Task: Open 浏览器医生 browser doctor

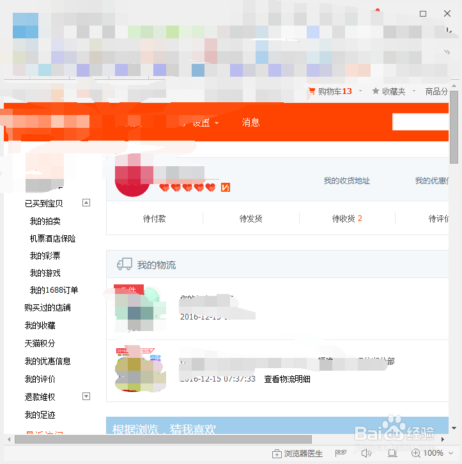Action: click(x=297, y=453)
